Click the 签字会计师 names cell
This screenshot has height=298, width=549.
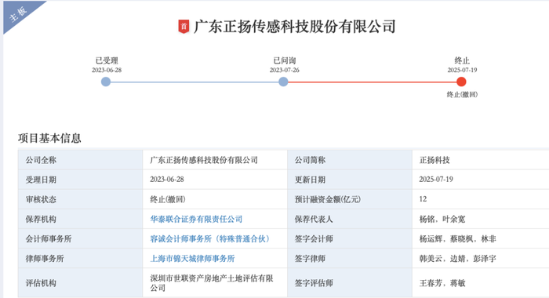point(457,239)
